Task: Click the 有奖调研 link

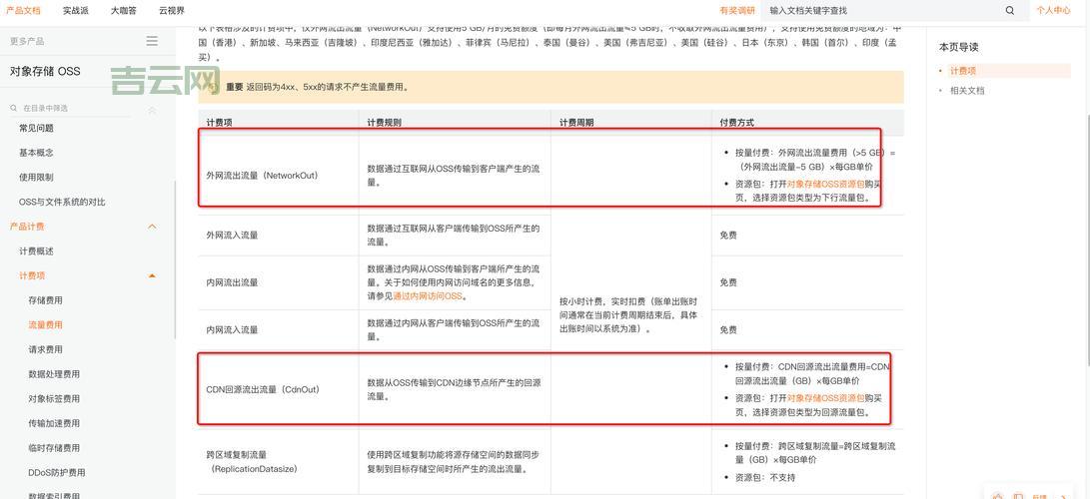Action: click(x=737, y=10)
